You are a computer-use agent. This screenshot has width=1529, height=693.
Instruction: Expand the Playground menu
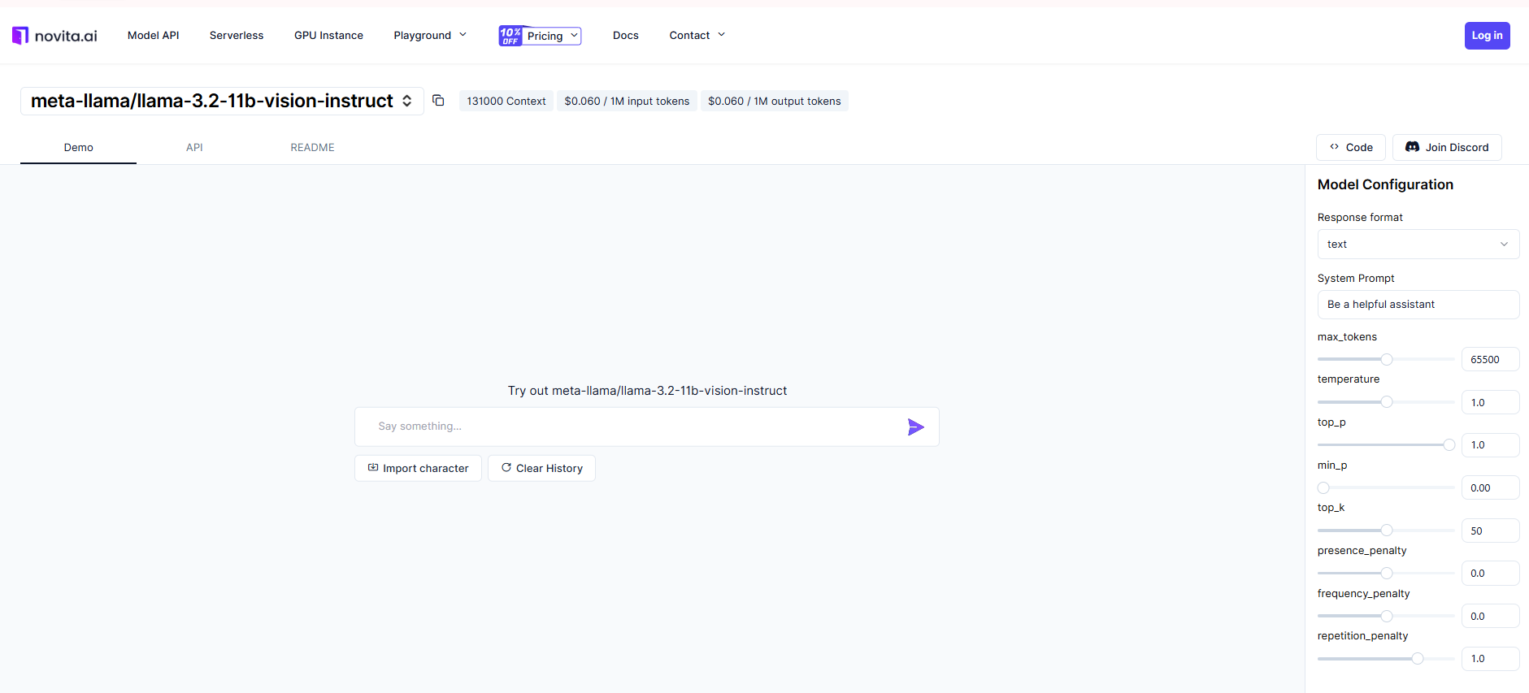click(430, 36)
